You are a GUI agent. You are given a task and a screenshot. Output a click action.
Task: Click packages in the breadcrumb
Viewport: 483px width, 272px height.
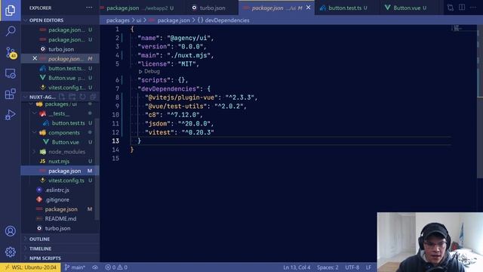(118, 20)
